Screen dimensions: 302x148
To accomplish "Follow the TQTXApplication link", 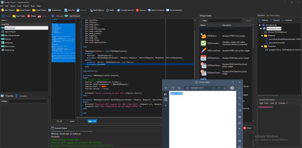I will click(265, 107).
